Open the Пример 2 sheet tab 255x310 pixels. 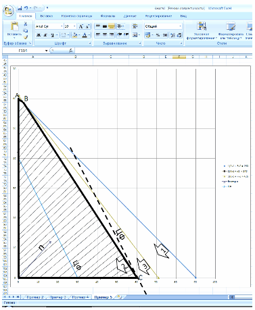click(x=35, y=297)
